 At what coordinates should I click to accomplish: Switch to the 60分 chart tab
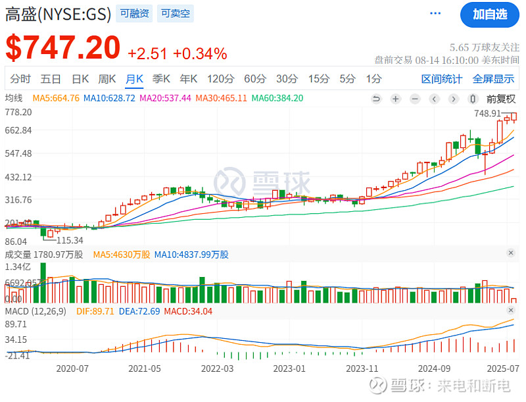pyautogui.click(x=255, y=79)
